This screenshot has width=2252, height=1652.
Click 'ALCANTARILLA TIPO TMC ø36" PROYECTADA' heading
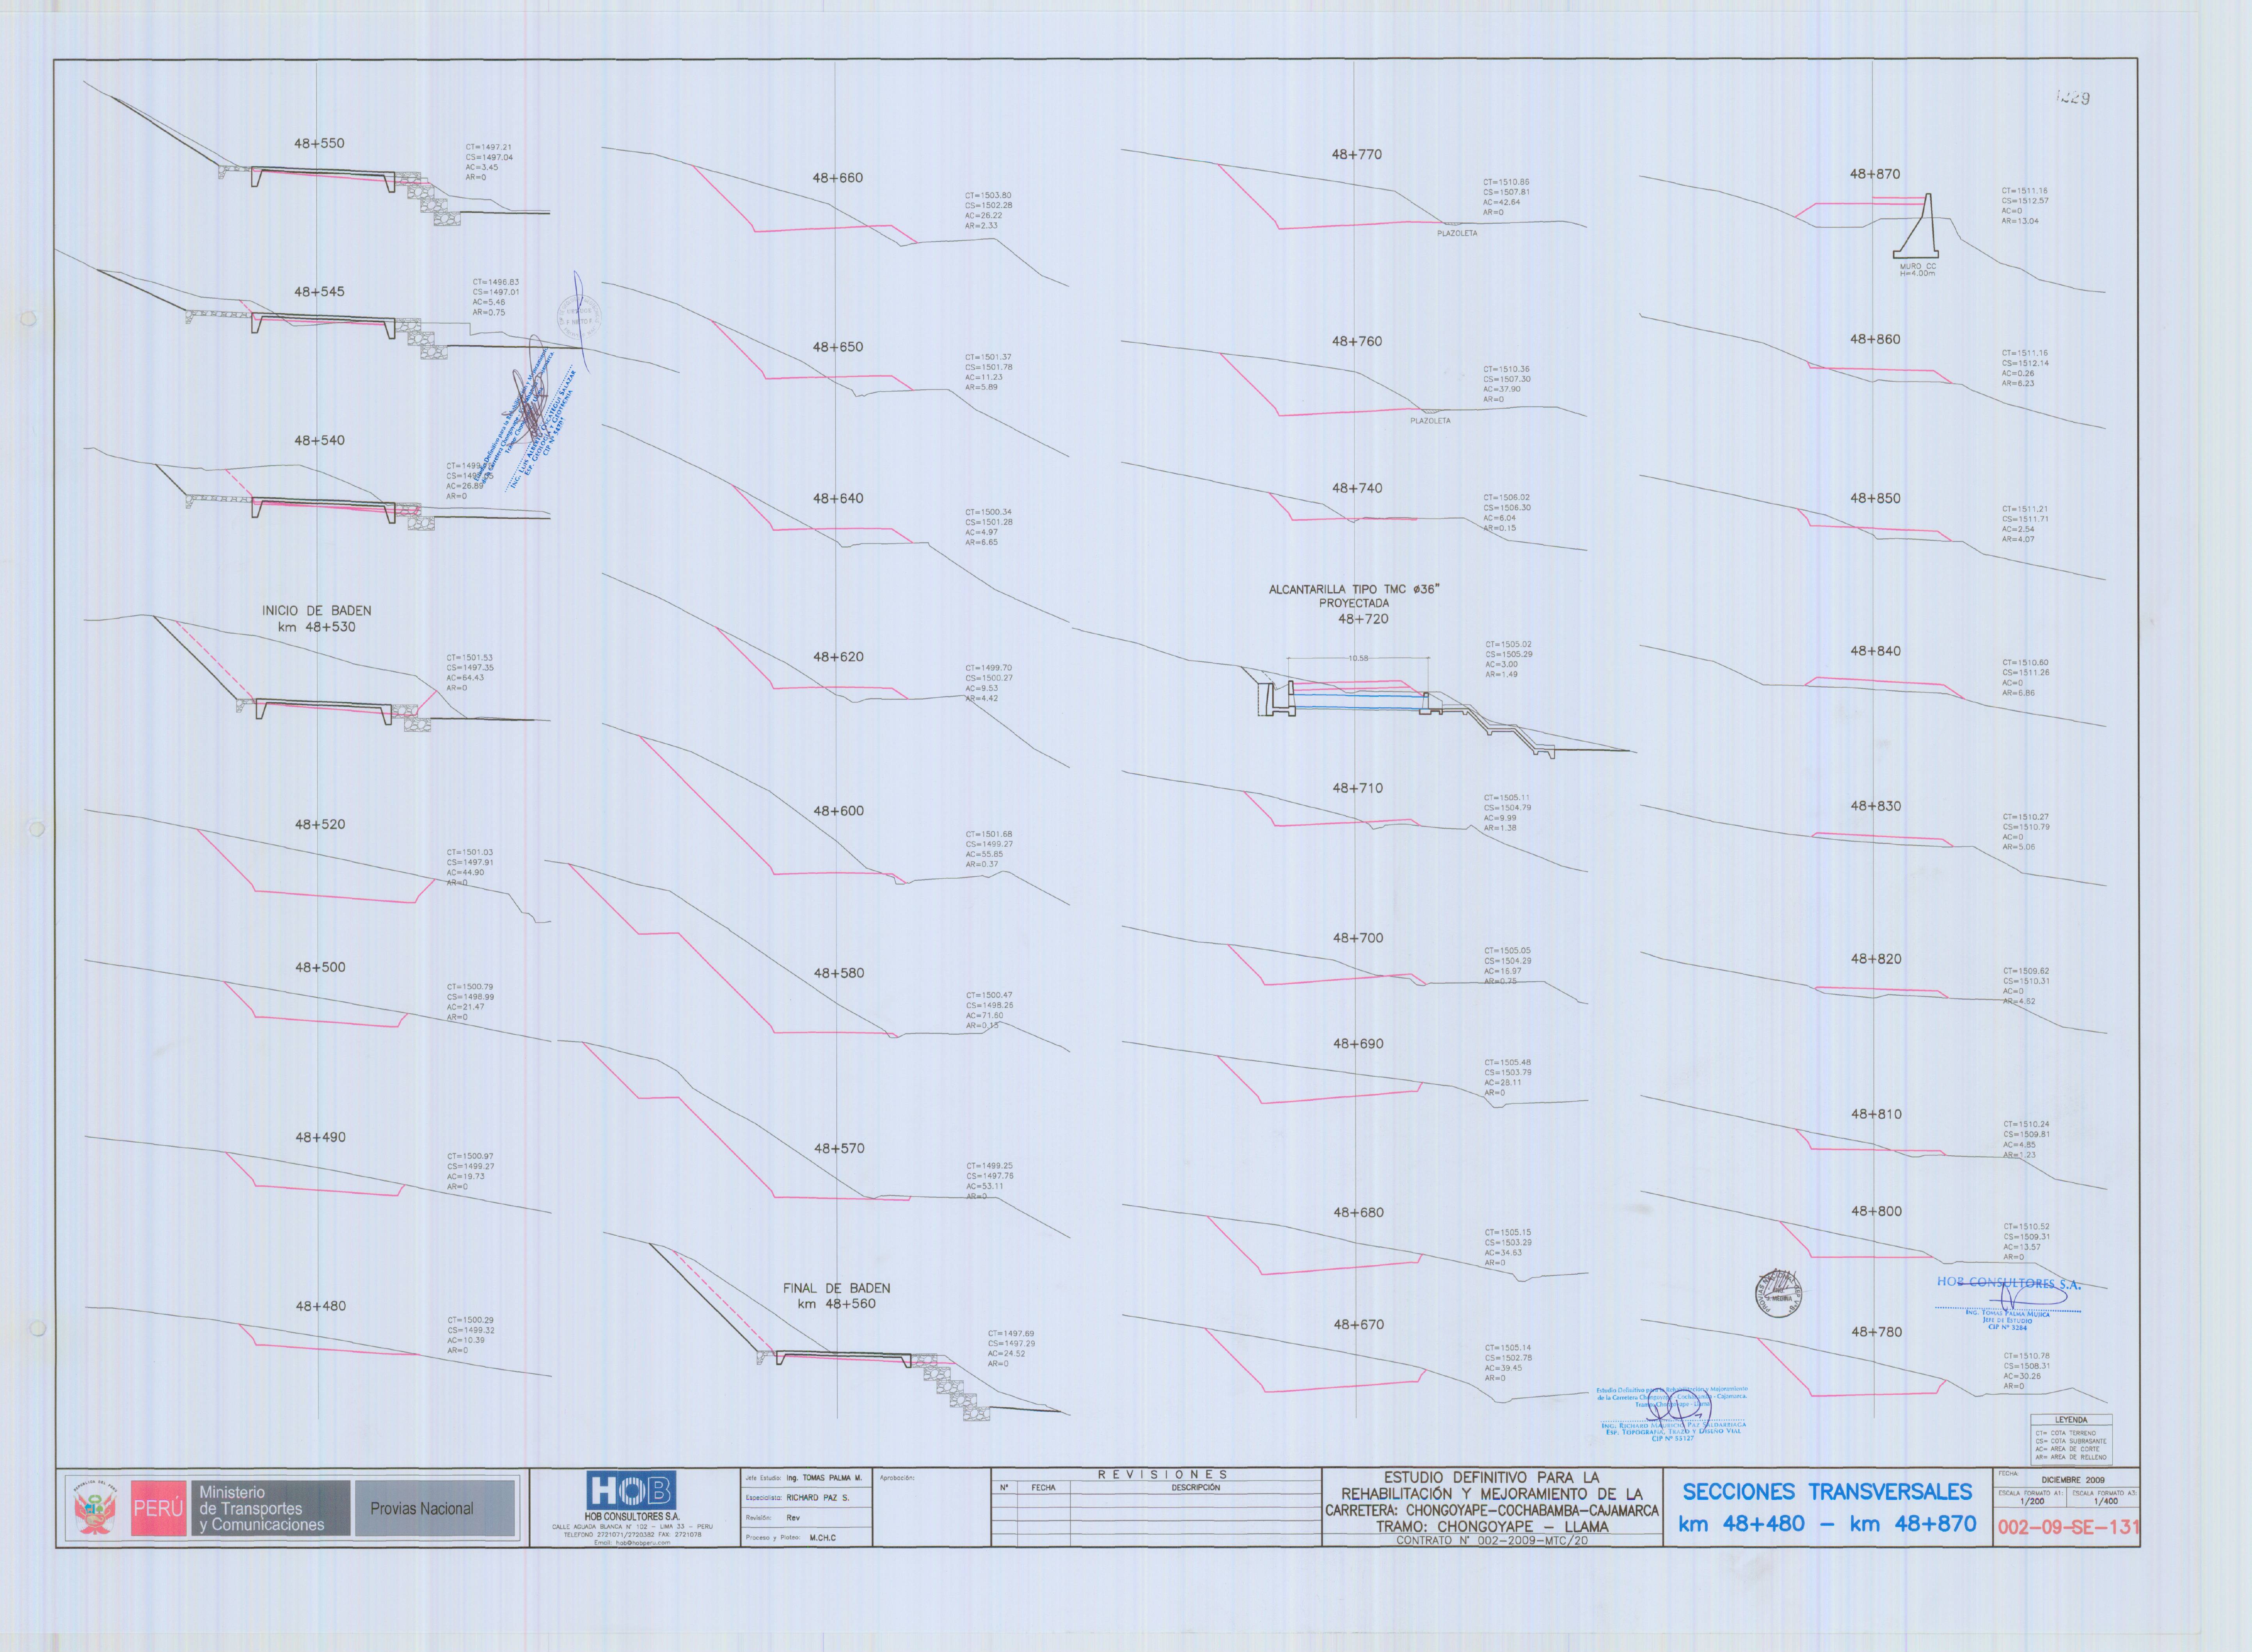(x=1354, y=596)
